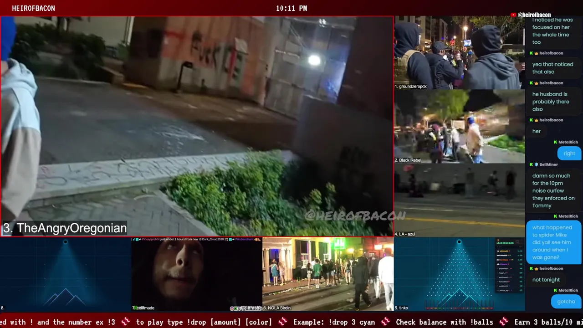Click the bacon icon before 'to play type !drop'
The image size is (583, 328).
tap(126, 322)
